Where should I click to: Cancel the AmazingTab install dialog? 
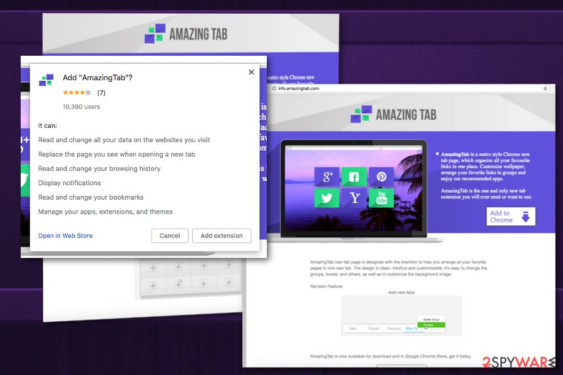170,236
